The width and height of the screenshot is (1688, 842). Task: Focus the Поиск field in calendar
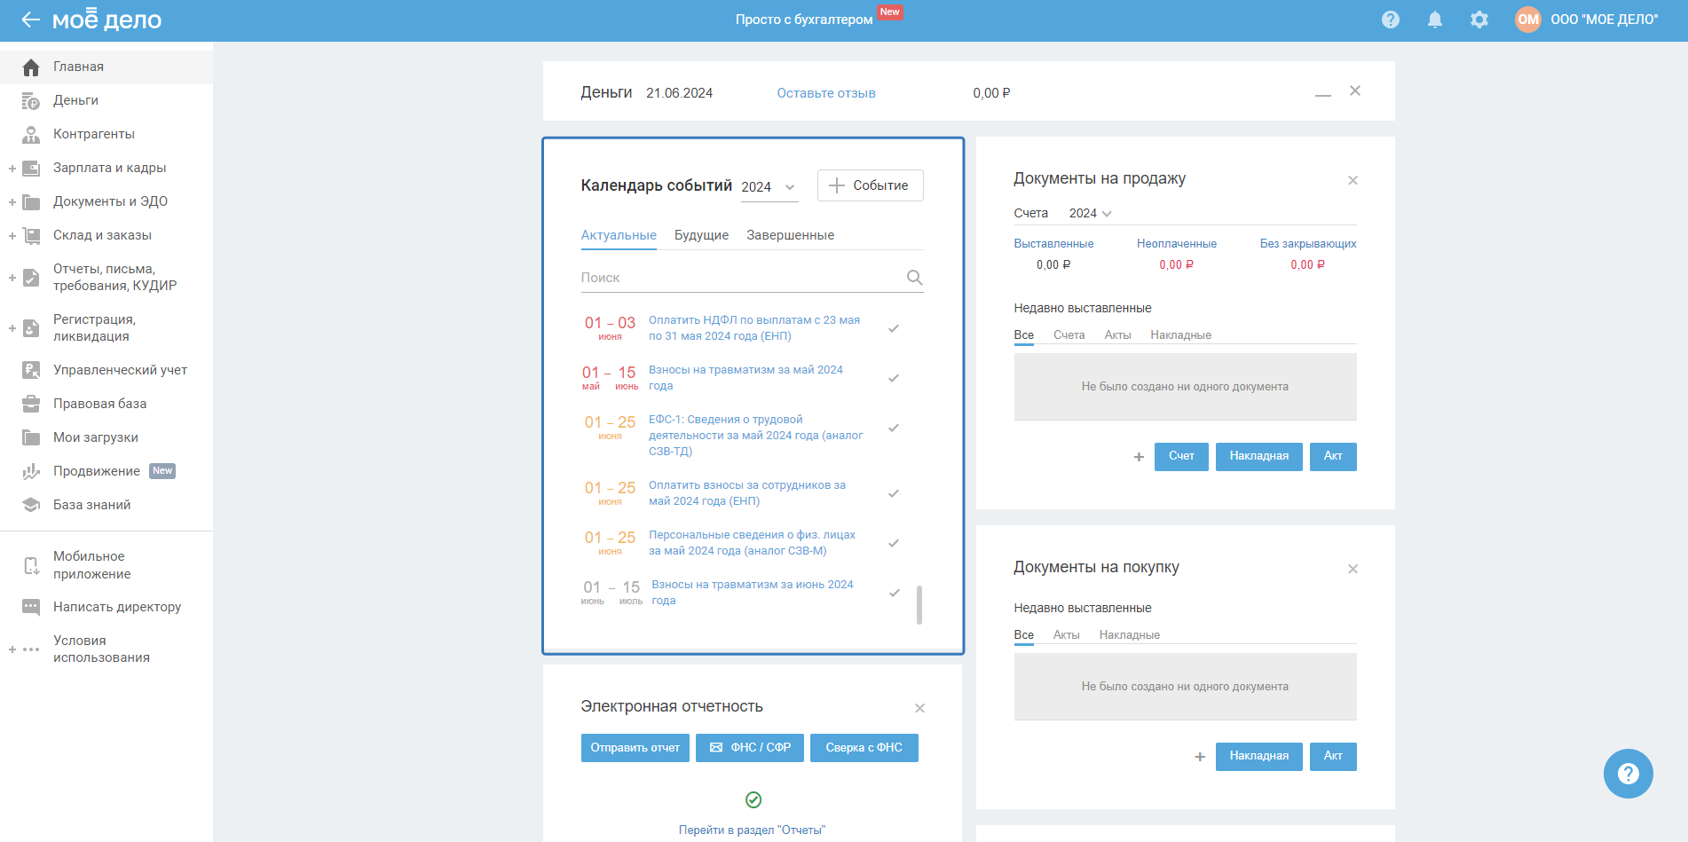[x=752, y=278]
